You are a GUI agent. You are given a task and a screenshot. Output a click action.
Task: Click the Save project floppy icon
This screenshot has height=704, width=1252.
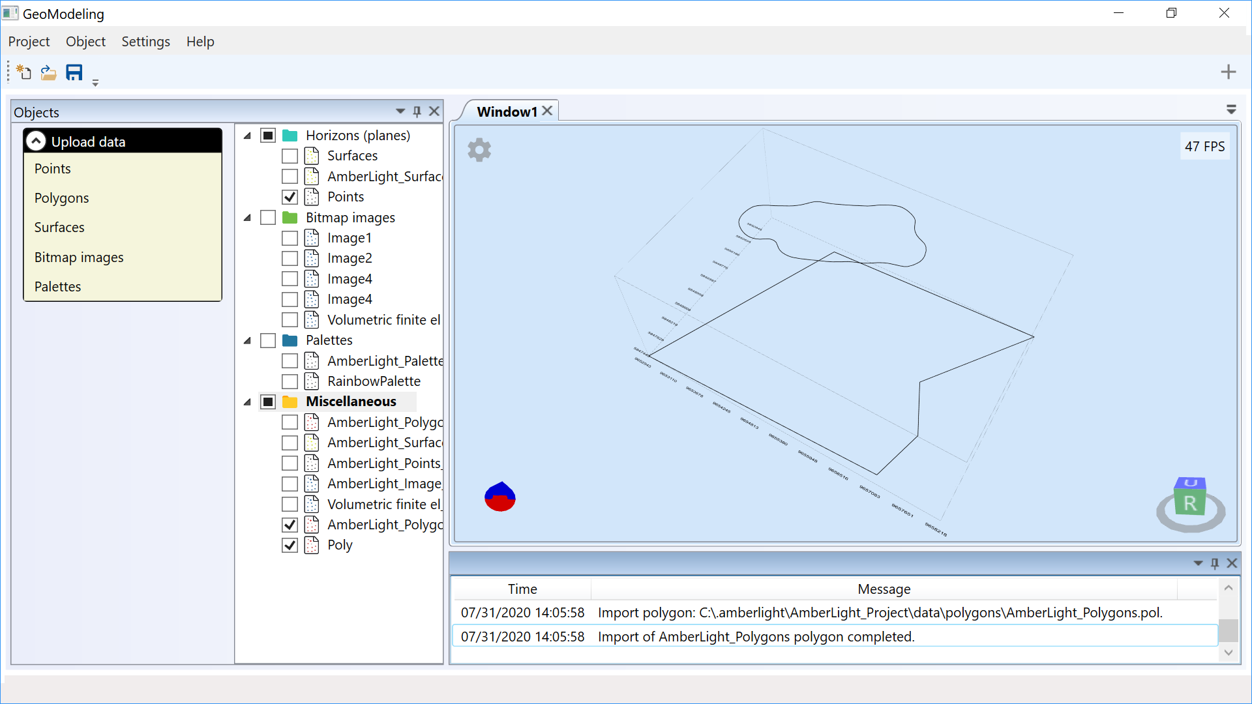pos(74,72)
